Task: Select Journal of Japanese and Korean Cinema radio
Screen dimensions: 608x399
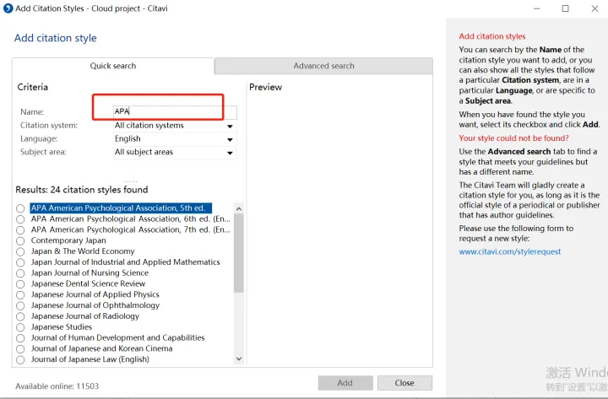Action: pos(20,349)
